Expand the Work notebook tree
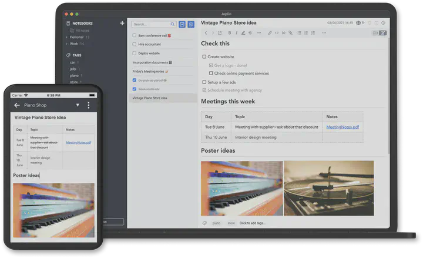The width and height of the screenshot is (423, 258). pyautogui.click(x=66, y=43)
